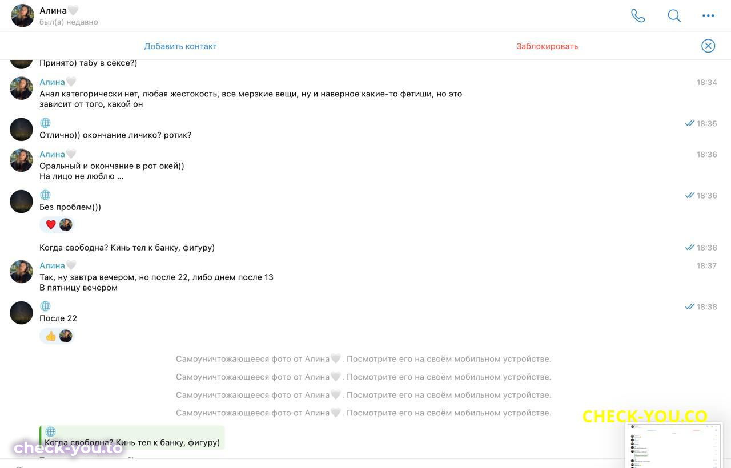The image size is (731, 468).
Task: Start a voice call with Алина
Action: pos(638,15)
